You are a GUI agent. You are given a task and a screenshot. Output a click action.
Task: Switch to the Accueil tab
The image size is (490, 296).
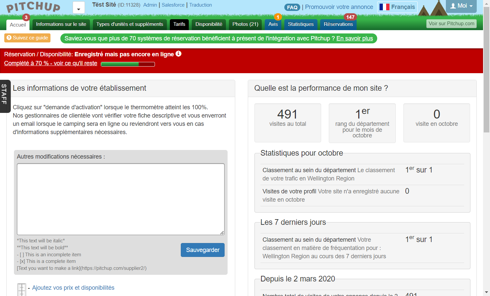click(18, 25)
